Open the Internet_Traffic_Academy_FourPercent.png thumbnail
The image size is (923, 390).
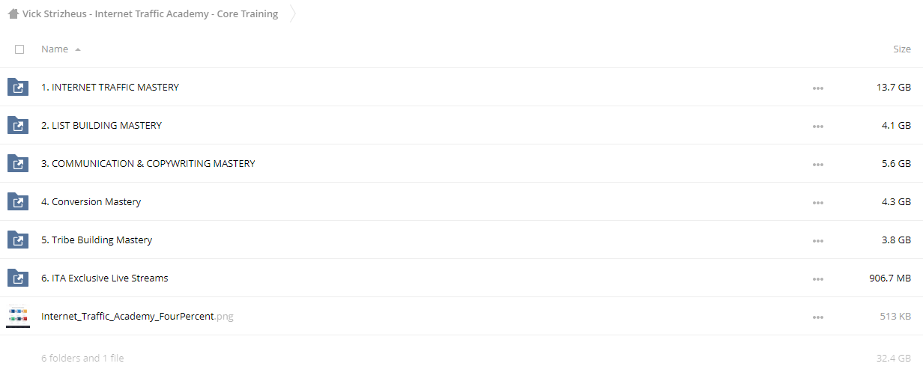point(18,317)
